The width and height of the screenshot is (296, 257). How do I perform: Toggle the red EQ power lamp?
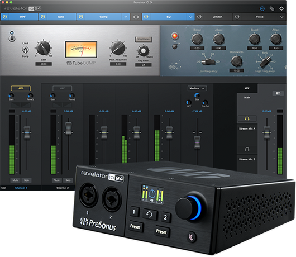pos(175,36)
